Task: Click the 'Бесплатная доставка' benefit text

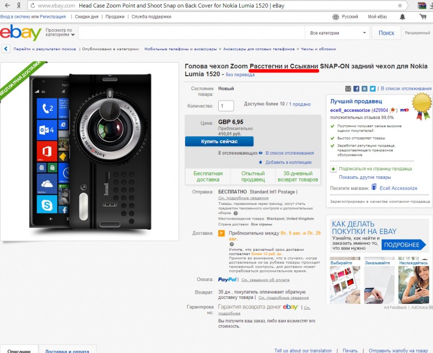Action: 208,176
